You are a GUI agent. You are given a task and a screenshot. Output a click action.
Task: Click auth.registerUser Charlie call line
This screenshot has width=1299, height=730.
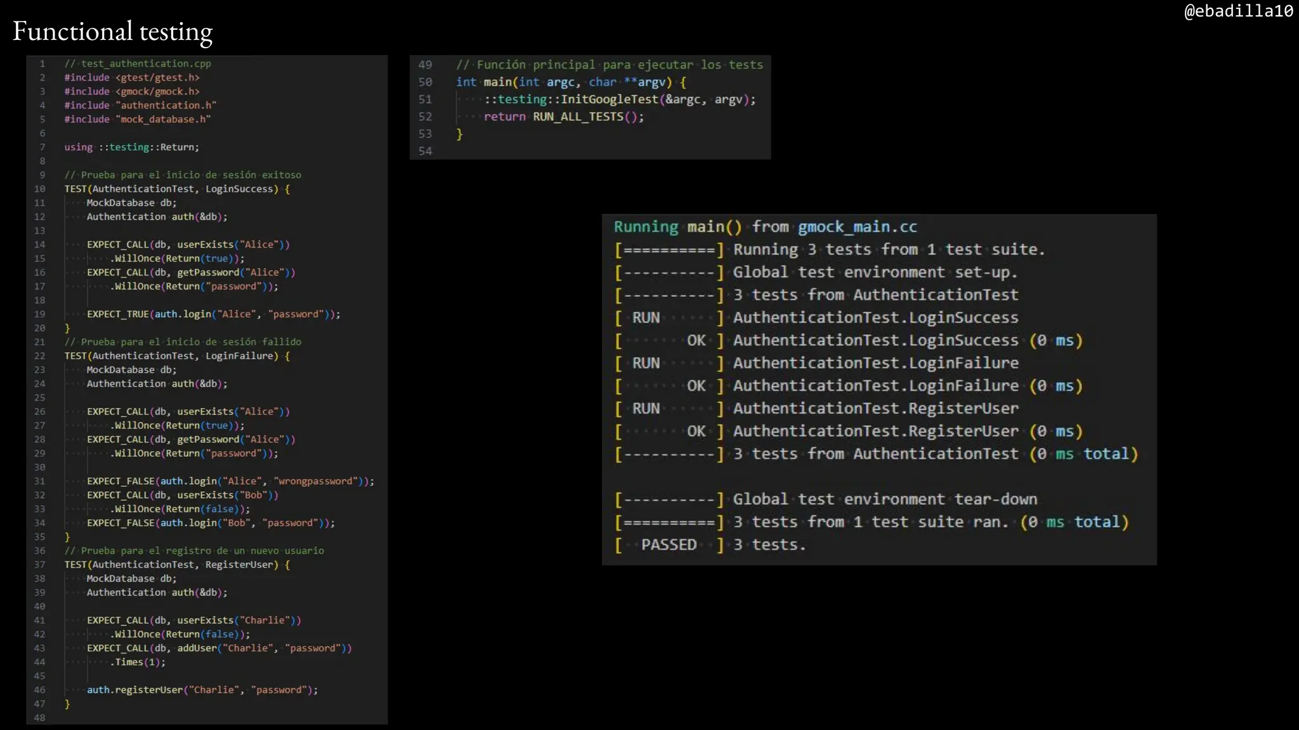tap(202, 690)
